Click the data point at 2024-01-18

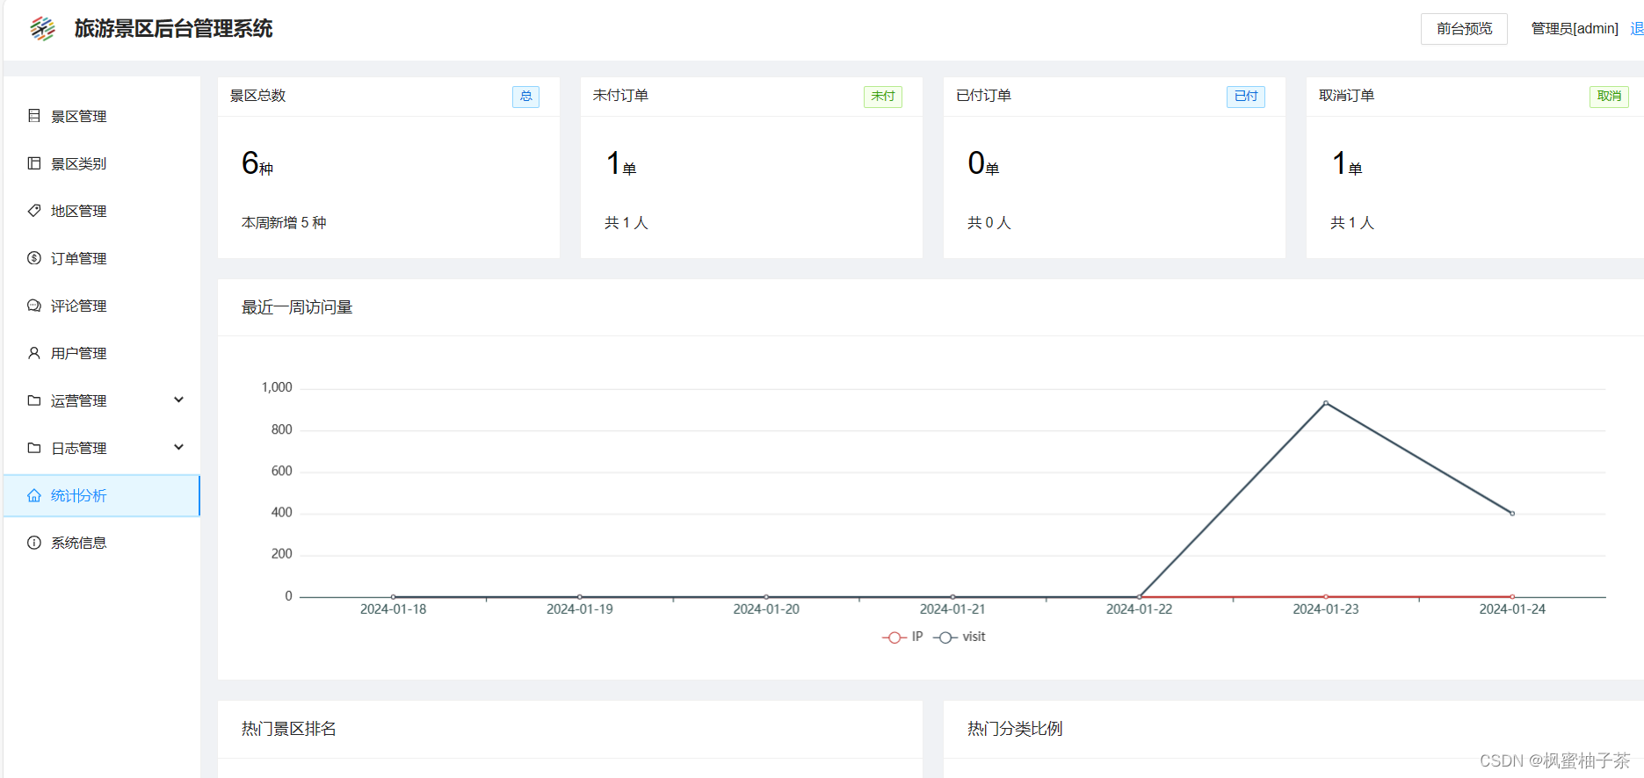(x=393, y=597)
